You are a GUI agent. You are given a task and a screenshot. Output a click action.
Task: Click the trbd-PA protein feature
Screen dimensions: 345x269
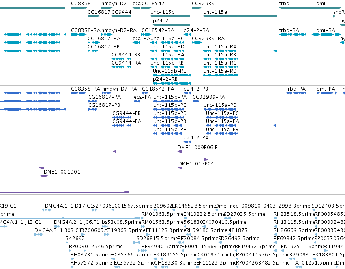[296, 93]
